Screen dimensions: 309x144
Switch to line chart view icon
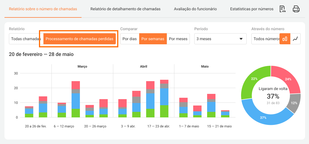click(295, 39)
